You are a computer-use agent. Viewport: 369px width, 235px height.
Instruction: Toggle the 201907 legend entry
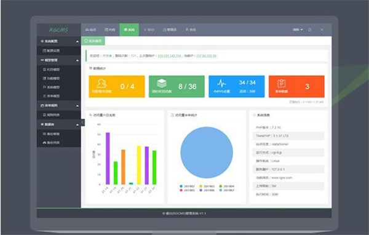pyautogui.click(x=227, y=190)
